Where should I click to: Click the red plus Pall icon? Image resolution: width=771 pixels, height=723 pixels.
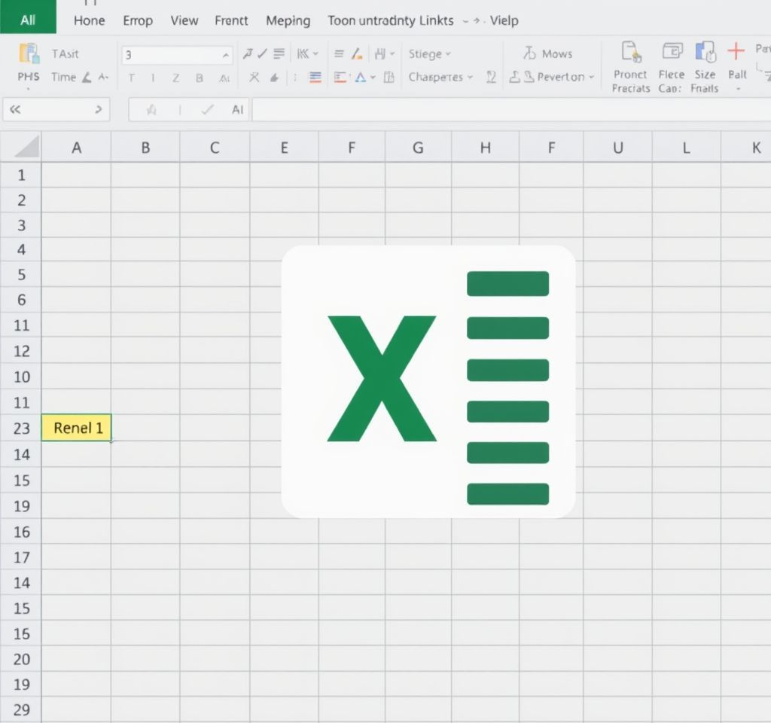point(736,50)
